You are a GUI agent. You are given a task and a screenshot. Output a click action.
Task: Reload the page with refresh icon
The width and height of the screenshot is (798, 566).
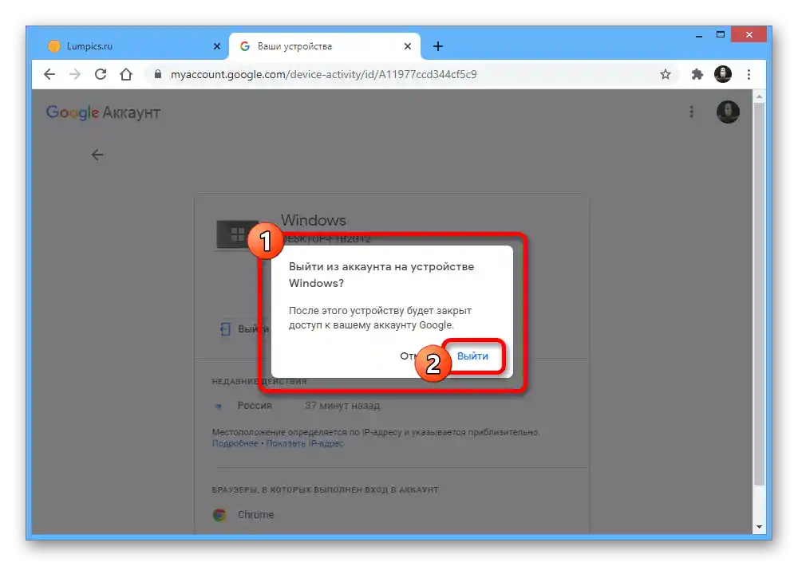click(x=101, y=74)
